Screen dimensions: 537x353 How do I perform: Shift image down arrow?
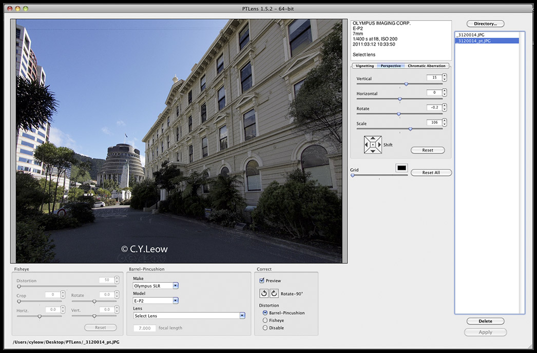(373, 151)
